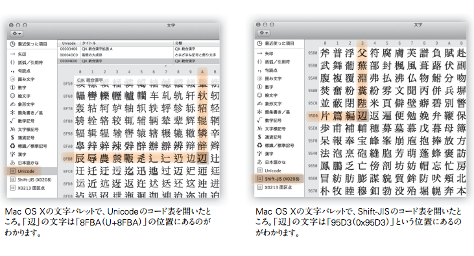
Task: Click the smiley icon for 絵文字 in left window
Action: [12, 96]
